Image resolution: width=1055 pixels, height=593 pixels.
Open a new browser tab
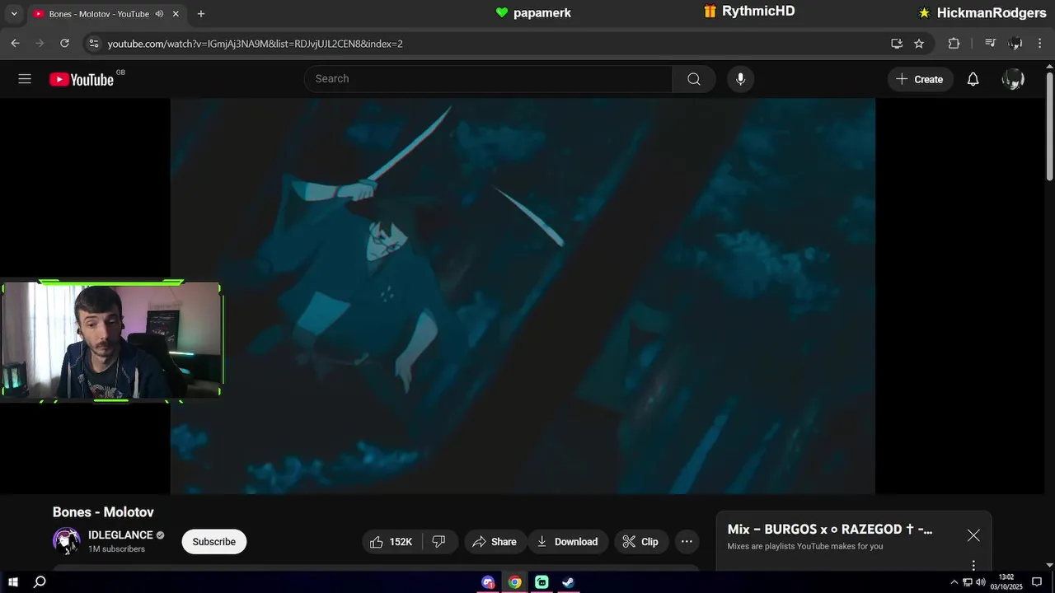201,14
